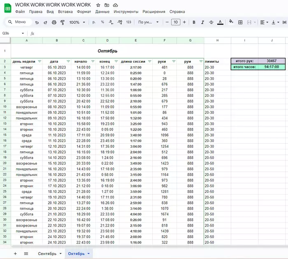Open the horizontal align dropdown
288x259 pixels.
click(x=264, y=22)
